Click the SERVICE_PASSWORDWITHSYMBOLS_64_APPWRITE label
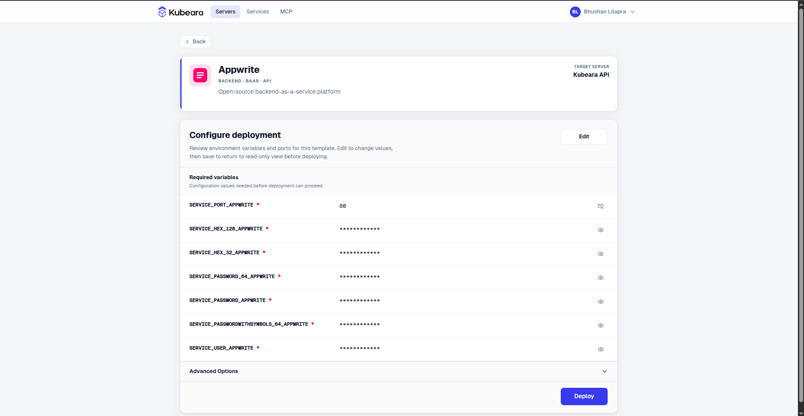 coord(248,324)
